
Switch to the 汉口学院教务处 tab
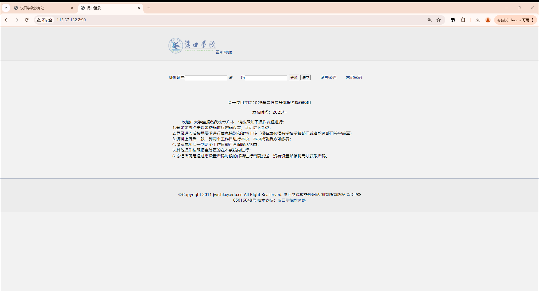click(x=42, y=8)
